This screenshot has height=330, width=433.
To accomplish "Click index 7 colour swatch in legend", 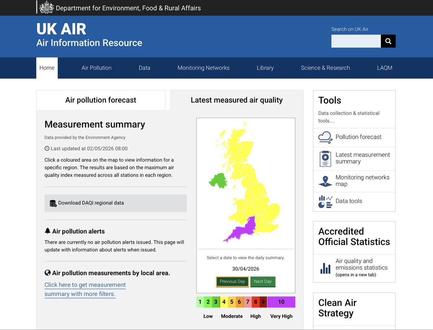I will pos(248,302).
